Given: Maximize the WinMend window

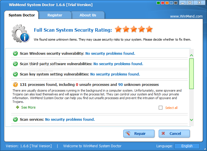Looking at the screenshot, I should click(x=190, y=3).
